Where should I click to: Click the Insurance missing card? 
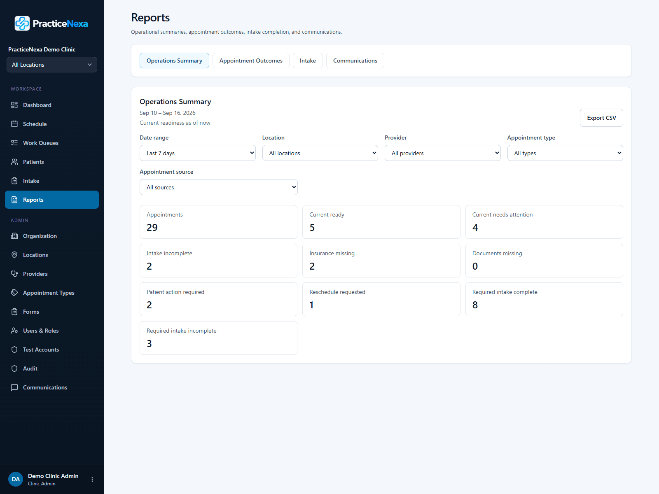[x=381, y=261]
